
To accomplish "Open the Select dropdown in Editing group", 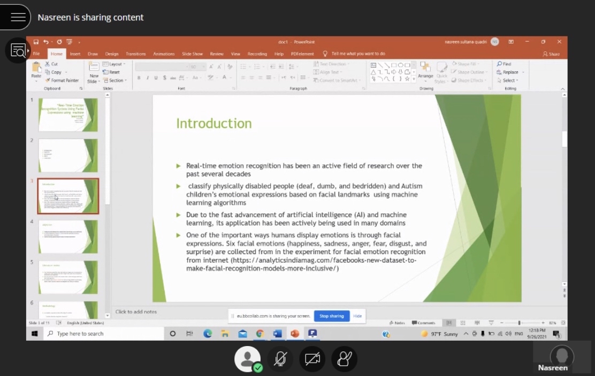I will click(507, 80).
